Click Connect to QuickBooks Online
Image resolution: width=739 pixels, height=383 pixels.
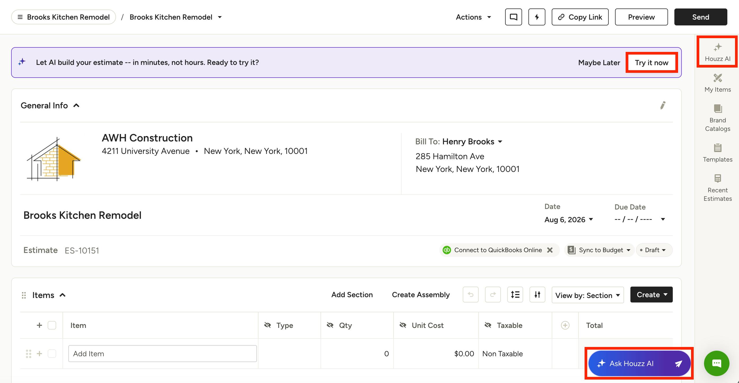pyautogui.click(x=498, y=250)
